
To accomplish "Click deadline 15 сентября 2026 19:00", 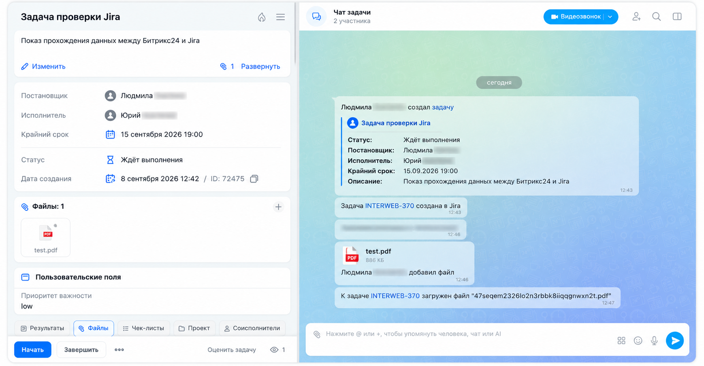I will click(x=162, y=134).
